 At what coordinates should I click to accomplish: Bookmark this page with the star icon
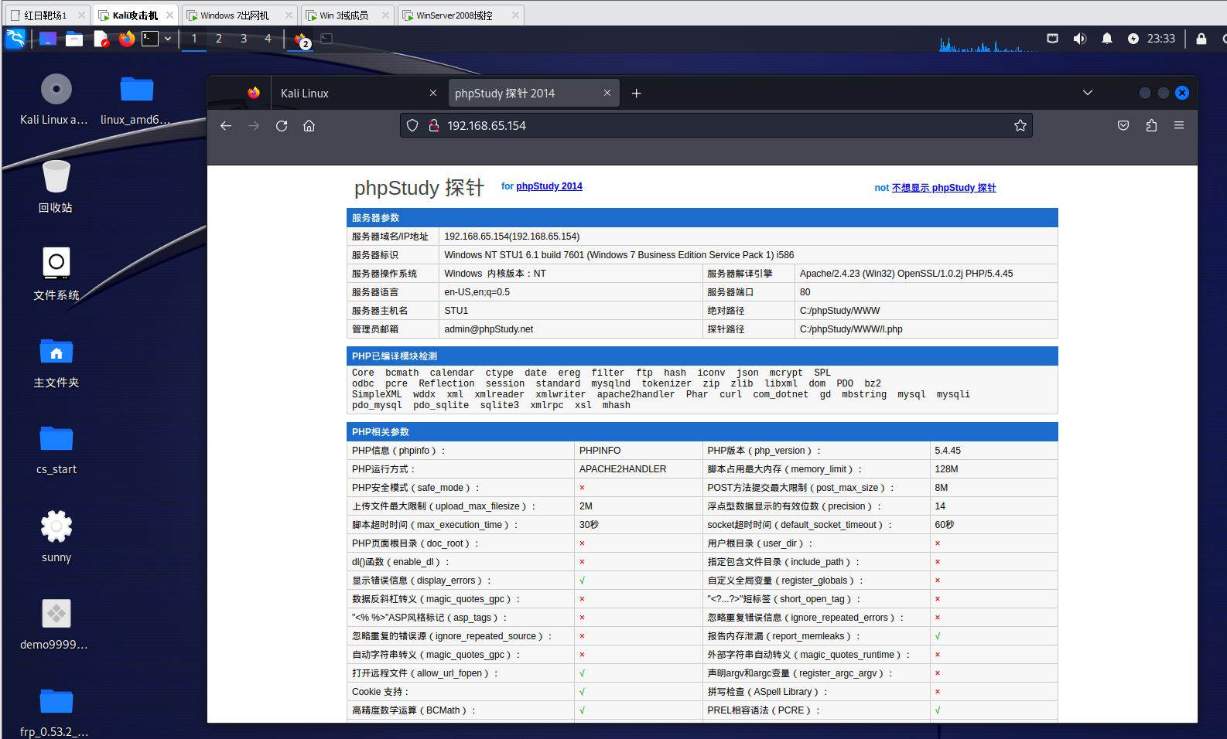coord(1020,126)
